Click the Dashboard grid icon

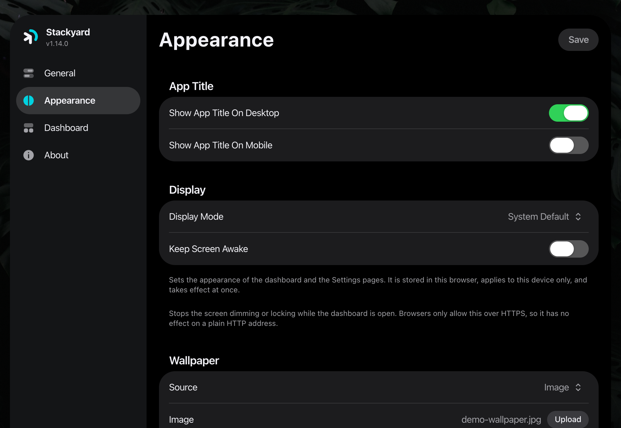(x=29, y=128)
